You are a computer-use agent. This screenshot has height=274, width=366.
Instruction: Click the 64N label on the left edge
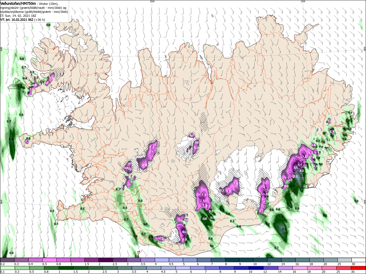coord(1,202)
